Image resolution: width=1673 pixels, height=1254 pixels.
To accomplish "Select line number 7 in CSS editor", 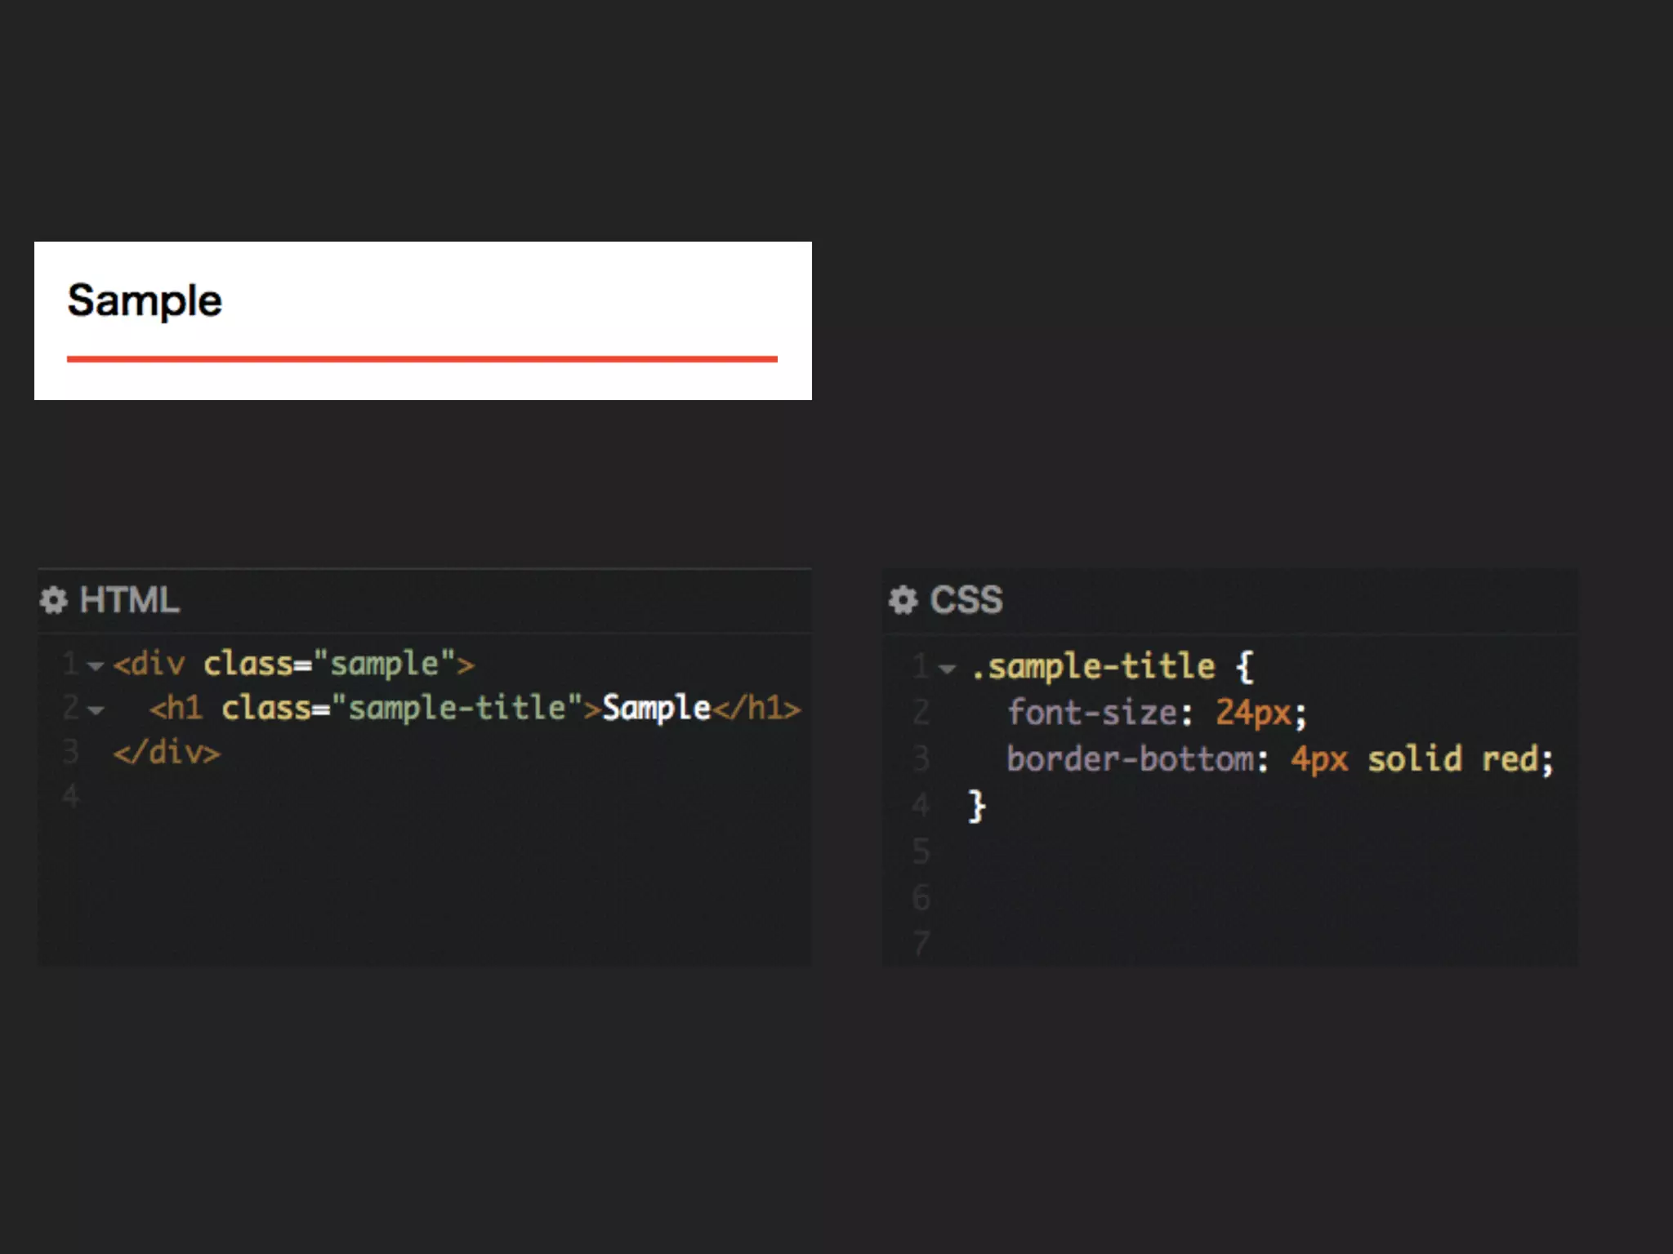I will tap(921, 943).
